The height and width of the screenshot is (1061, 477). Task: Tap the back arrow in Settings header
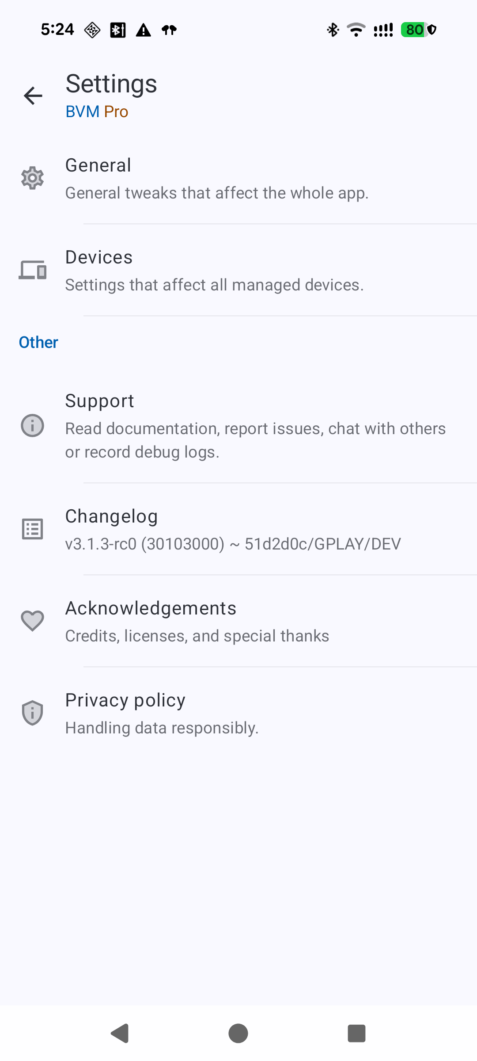click(x=33, y=95)
